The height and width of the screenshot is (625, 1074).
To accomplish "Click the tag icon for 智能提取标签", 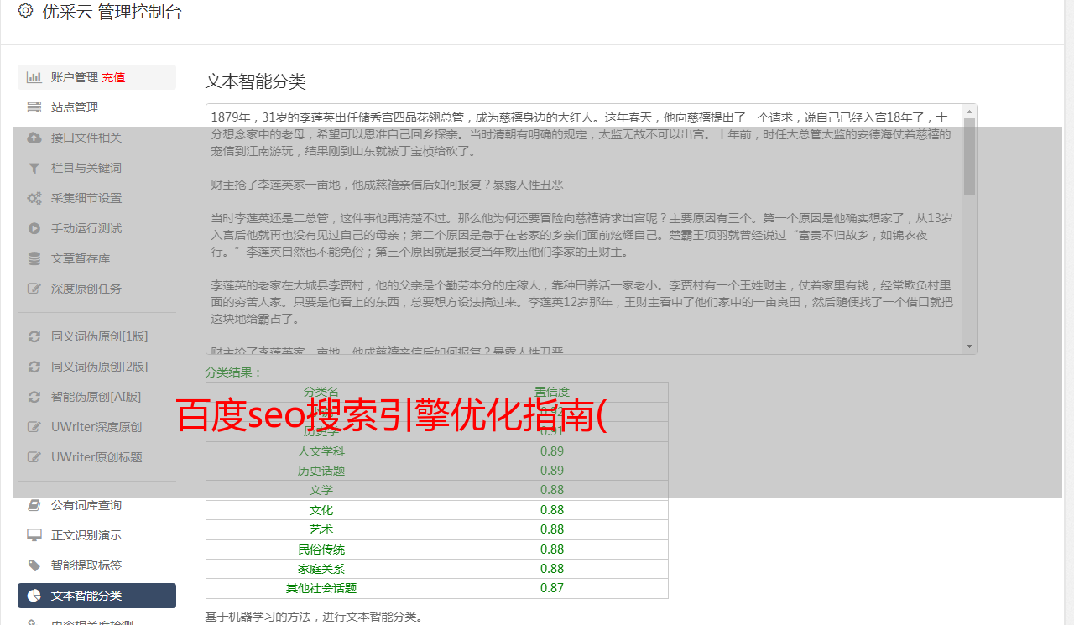I will [34, 565].
